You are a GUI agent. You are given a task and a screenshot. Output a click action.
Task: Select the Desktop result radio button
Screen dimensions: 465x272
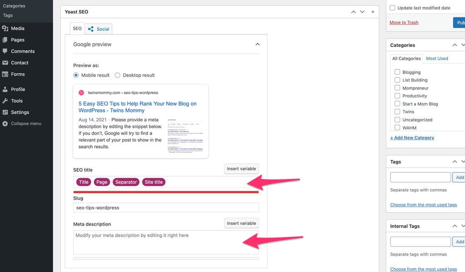click(x=118, y=75)
